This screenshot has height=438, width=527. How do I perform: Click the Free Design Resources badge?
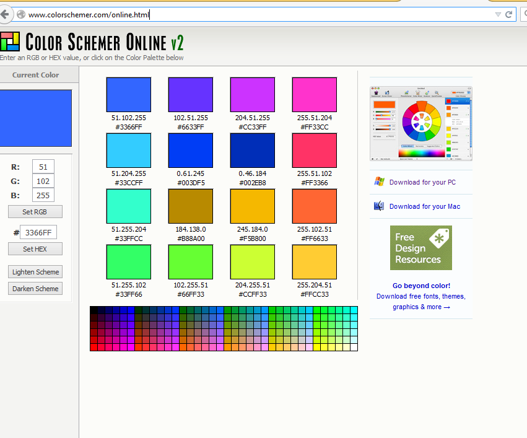pyautogui.click(x=420, y=247)
